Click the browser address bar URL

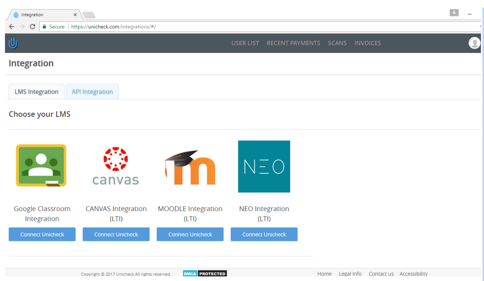(114, 27)
